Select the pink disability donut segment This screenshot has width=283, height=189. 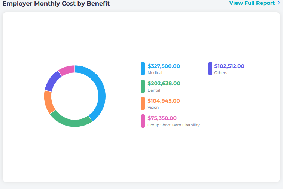click(67, 70)
